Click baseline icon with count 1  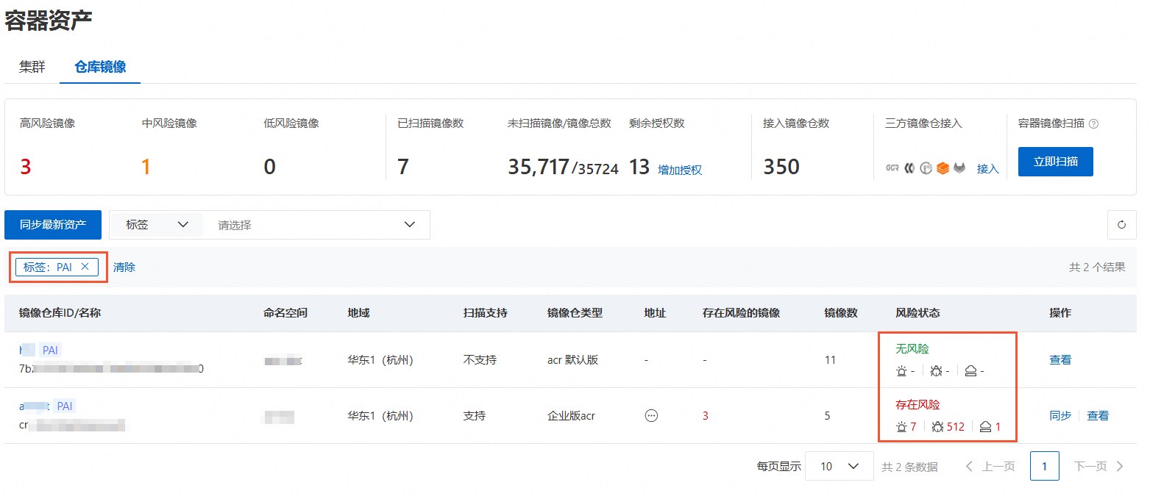(985, 426)
